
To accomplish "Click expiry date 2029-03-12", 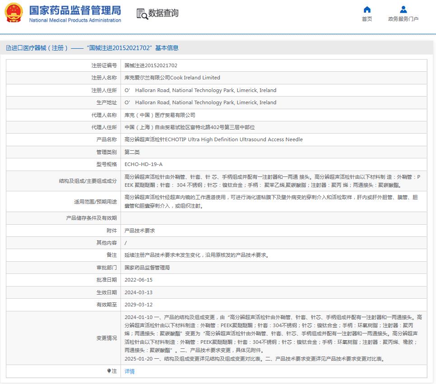I will 138,305.
